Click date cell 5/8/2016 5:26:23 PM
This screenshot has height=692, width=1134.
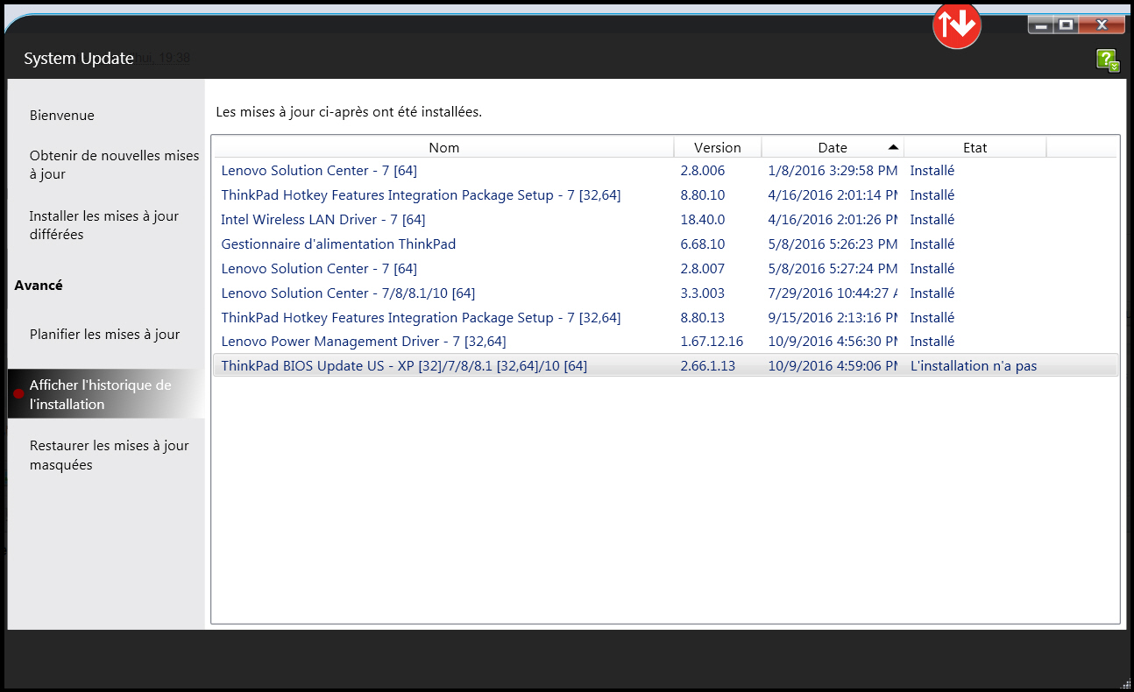[833, 244]
